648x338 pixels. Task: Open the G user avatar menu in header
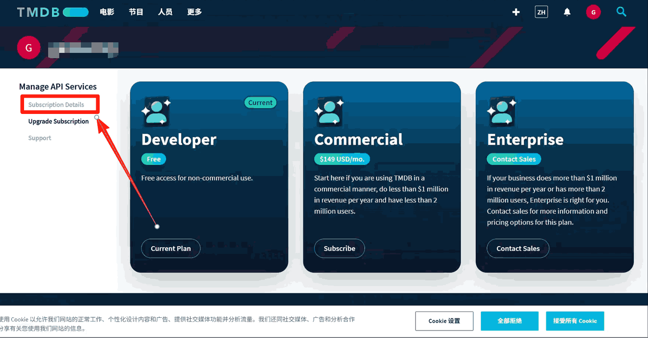point(593,12)
